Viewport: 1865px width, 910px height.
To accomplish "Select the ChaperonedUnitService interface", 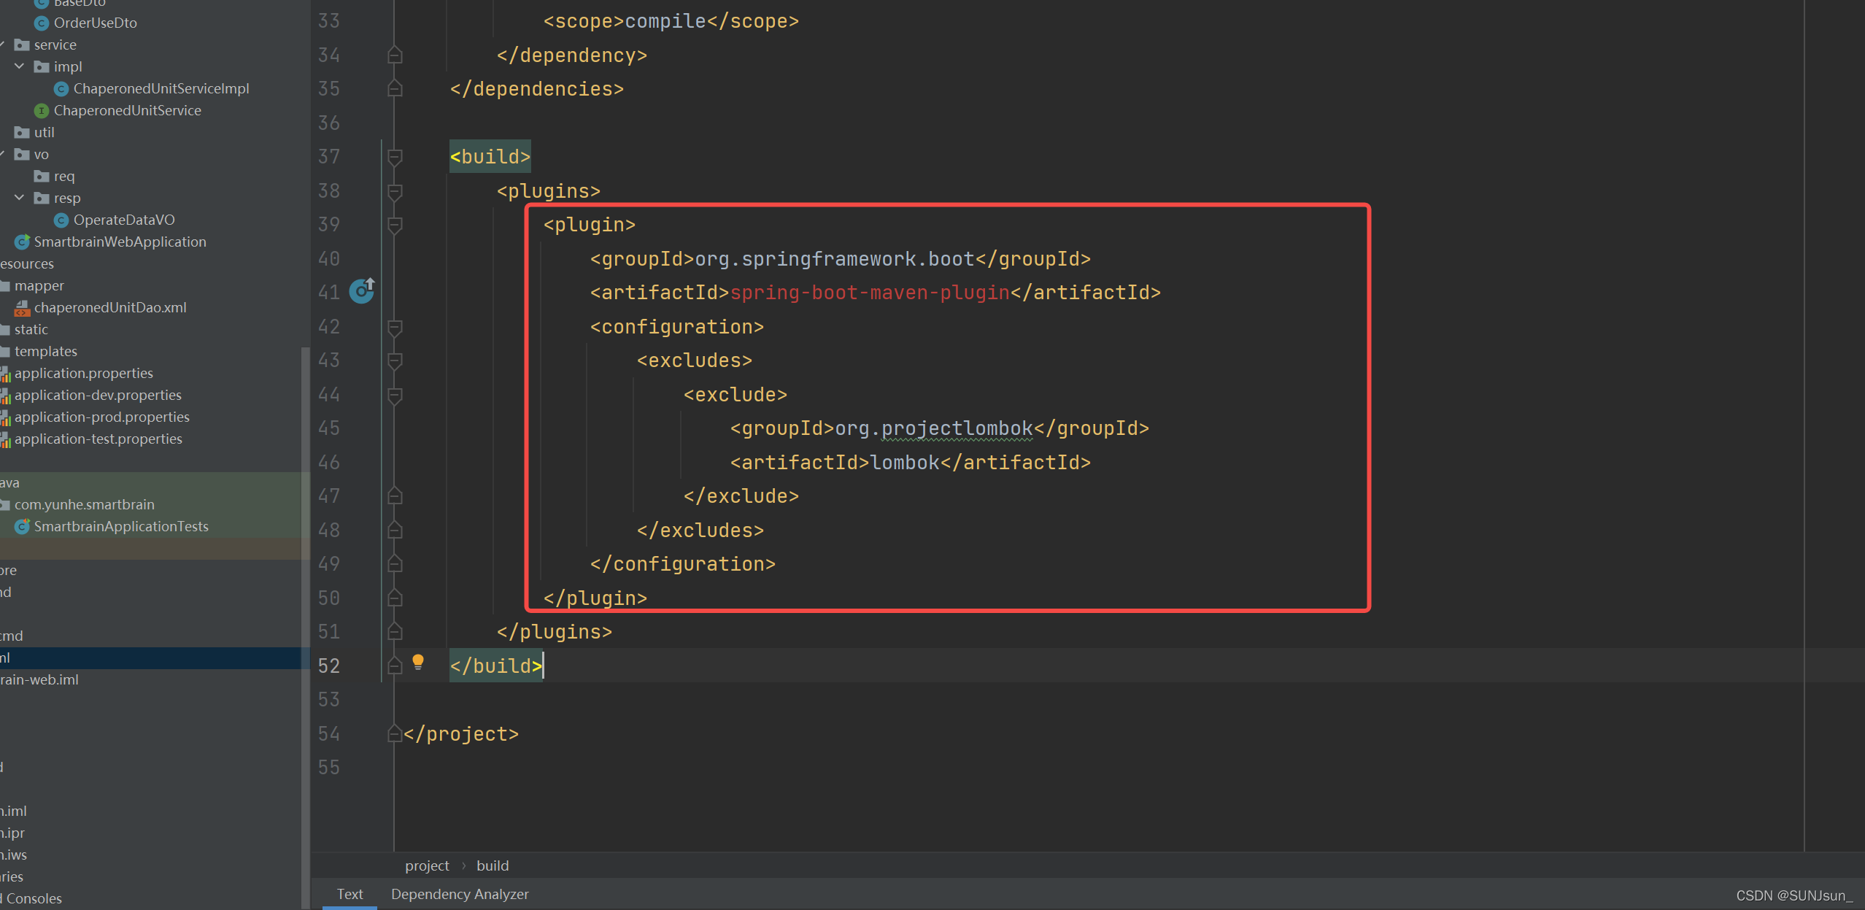I will (128, 110).
